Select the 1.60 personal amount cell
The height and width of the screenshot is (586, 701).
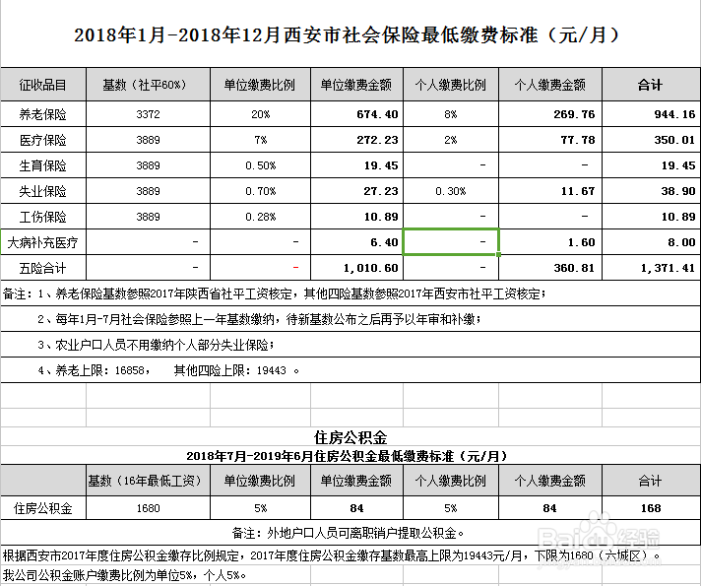click(x=550, y=242)
